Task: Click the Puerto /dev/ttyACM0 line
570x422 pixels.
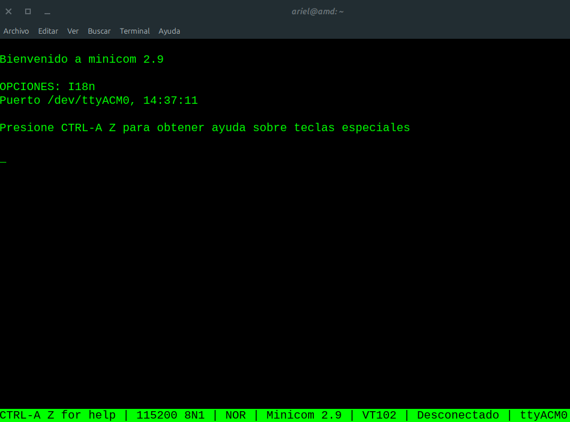Action: coord(99,100)
